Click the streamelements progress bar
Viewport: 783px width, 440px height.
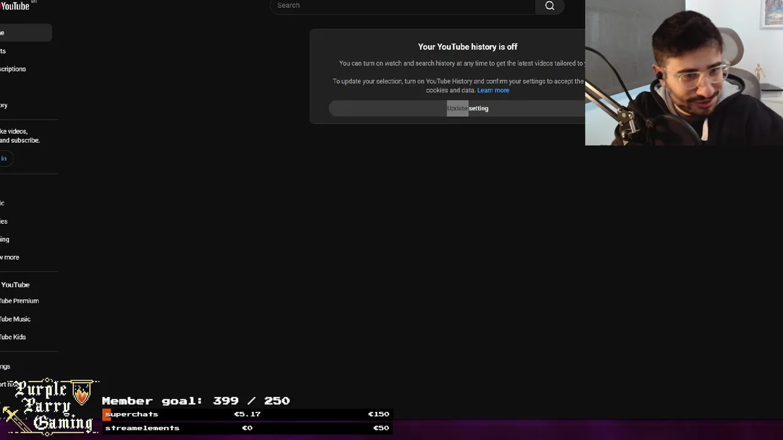tap(247, 428)
